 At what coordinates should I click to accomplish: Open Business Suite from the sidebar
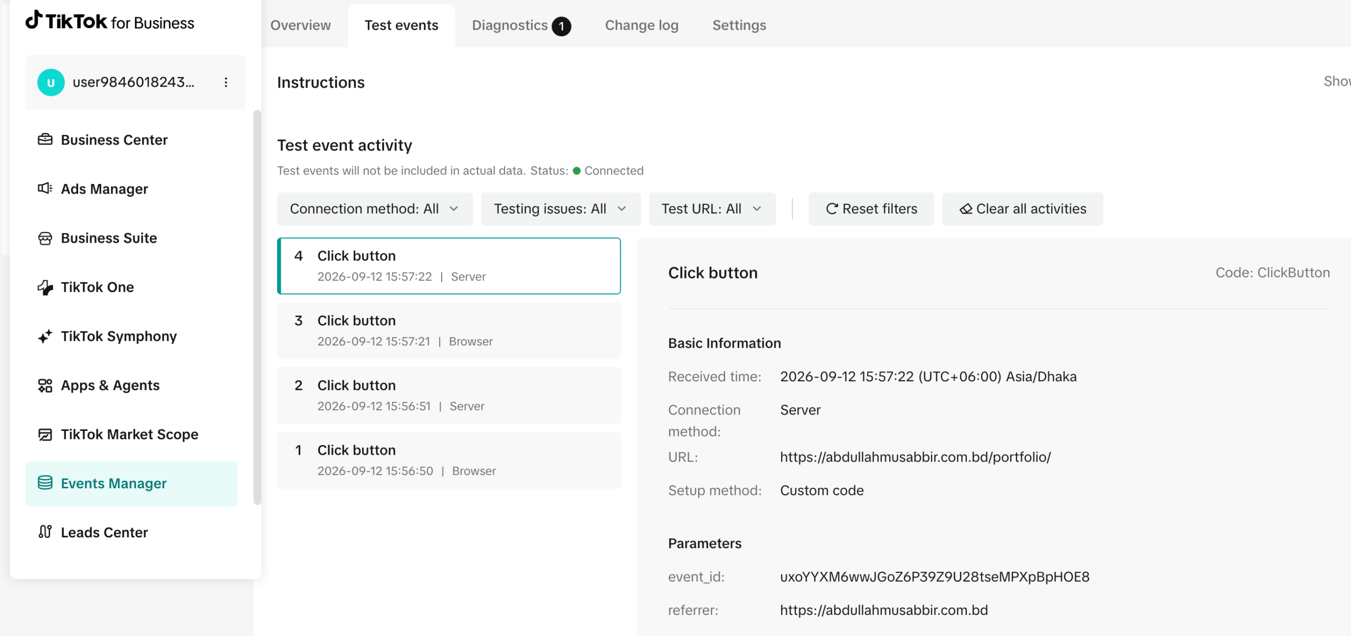[x=131, y=238]
